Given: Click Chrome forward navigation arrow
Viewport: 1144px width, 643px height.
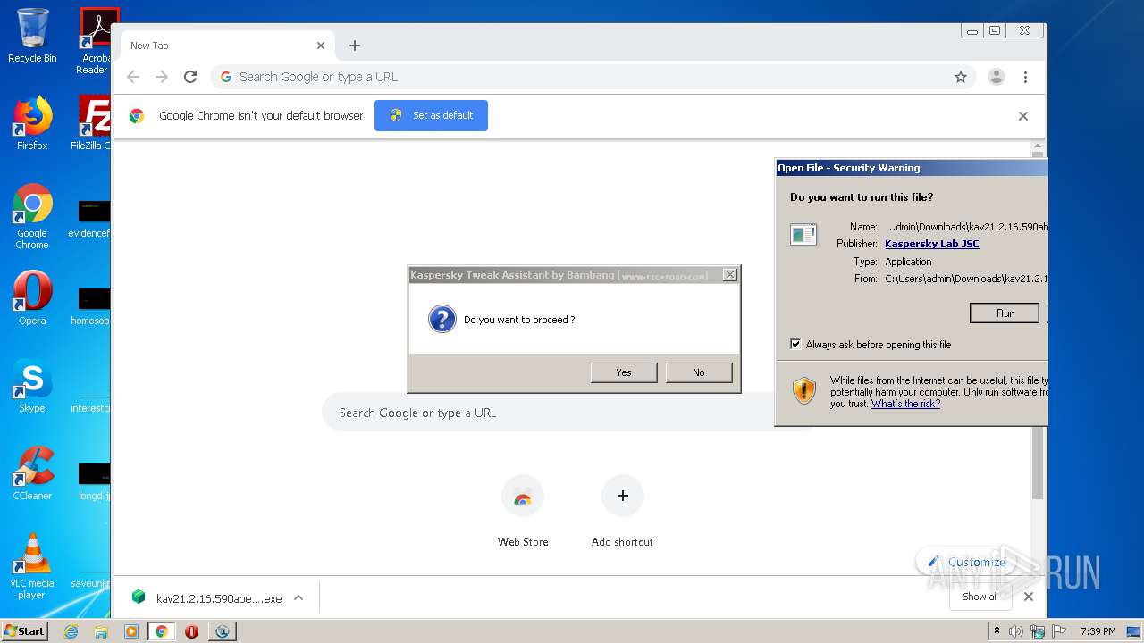Looking at the screenshot, I should (162, 77).
